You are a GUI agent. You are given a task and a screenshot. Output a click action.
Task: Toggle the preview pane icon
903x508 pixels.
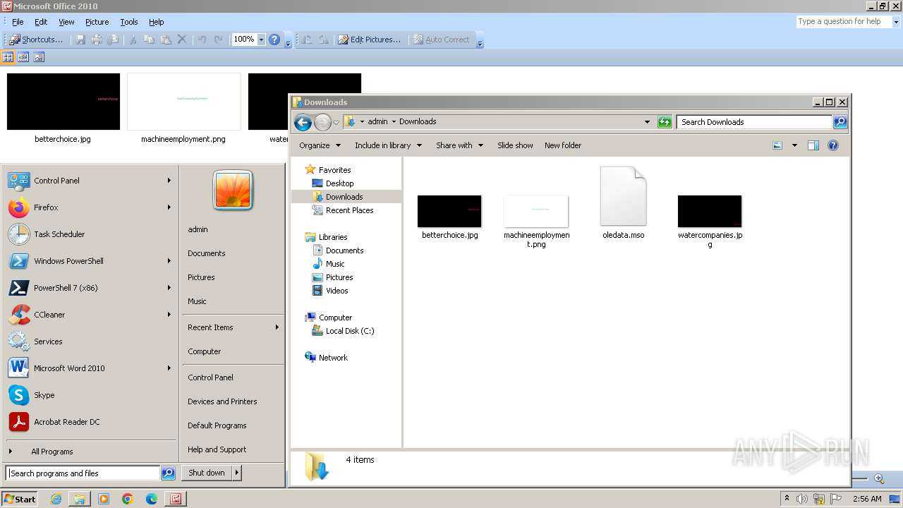click(813, 145)
